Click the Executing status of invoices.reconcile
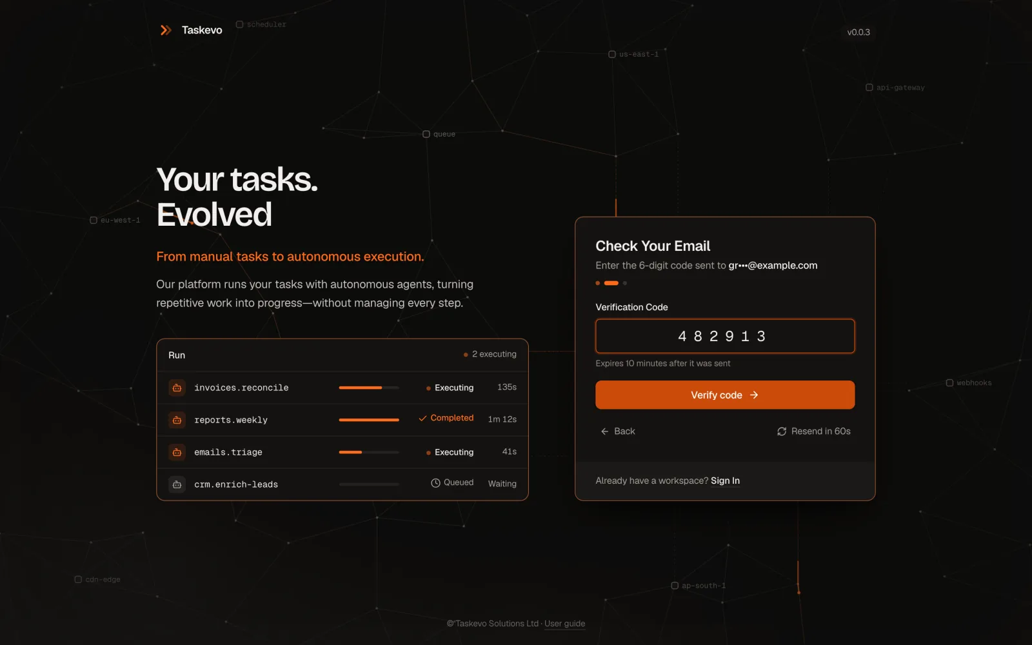 click(454, 388)
